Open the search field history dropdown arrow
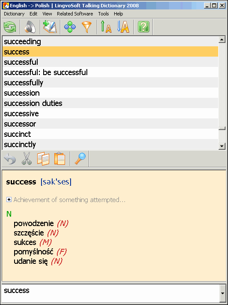Image resolution: width=228 pixels, height=305 pixels. (x=222, y=293)
